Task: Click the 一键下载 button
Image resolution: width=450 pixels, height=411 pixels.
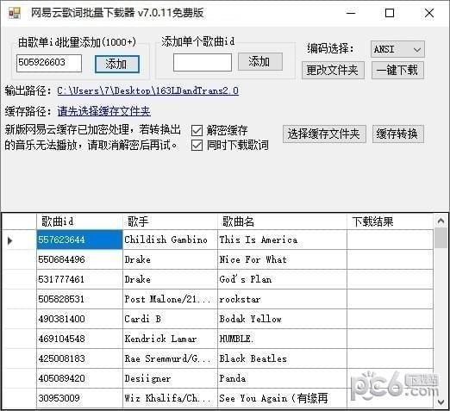Action: tap(397, 70)
